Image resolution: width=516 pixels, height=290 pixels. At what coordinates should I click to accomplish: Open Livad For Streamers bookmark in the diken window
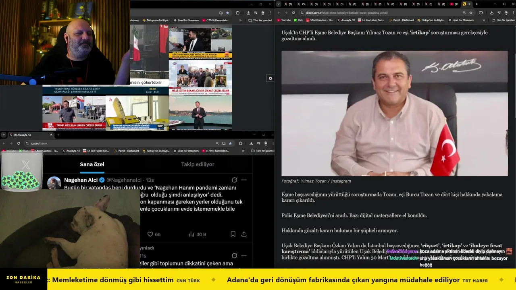point(460,20)
